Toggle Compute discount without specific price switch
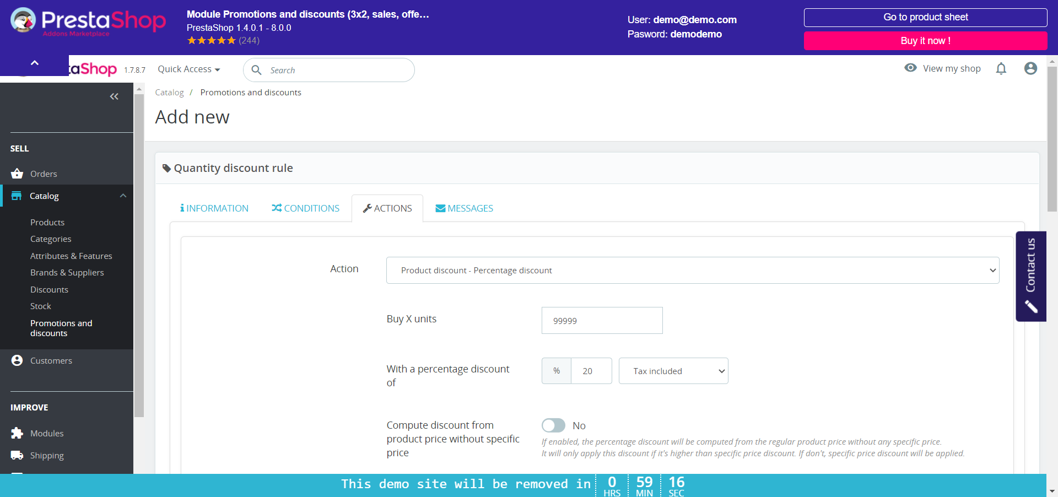The height and width of the screenshot is (497, 1058). [553, 425]
